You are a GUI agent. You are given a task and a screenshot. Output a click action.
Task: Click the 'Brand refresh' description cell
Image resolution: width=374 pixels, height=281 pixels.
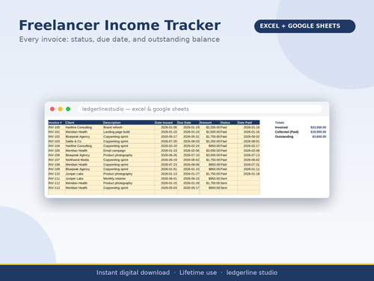129,127
